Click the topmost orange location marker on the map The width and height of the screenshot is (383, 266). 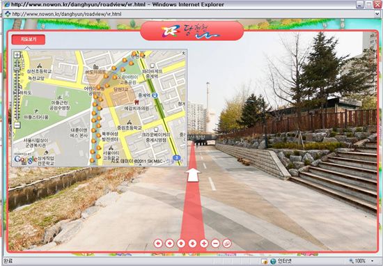pos(134,54)
